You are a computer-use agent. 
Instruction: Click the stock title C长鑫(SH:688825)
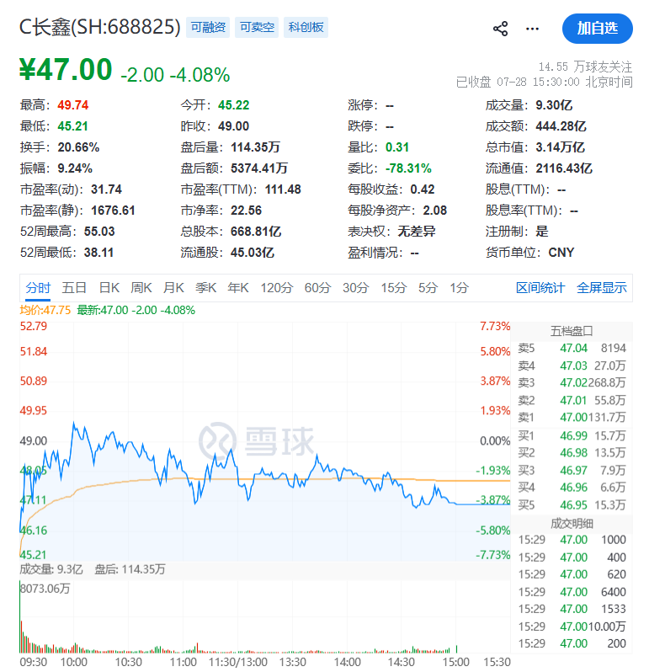[100, 28]
